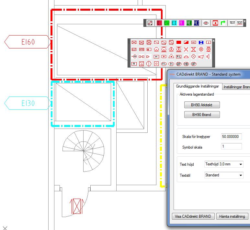Insert the oval UL symbol
Screen dimensions: 250x230
164,64
